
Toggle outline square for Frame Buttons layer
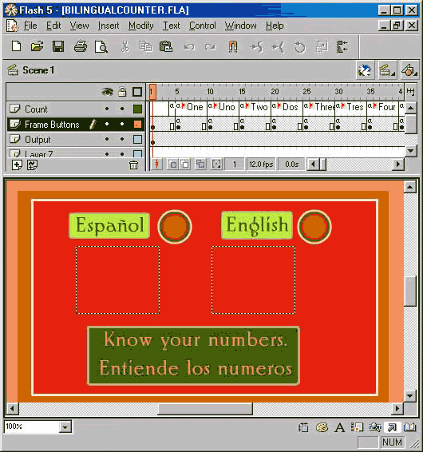pos(137,125)
